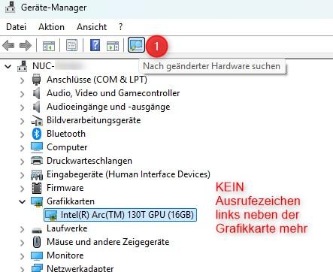The height and width of the screenshot is (272, 333).
Task: Click the Bluetooth logo icon
Action: [x=37, y=134]
